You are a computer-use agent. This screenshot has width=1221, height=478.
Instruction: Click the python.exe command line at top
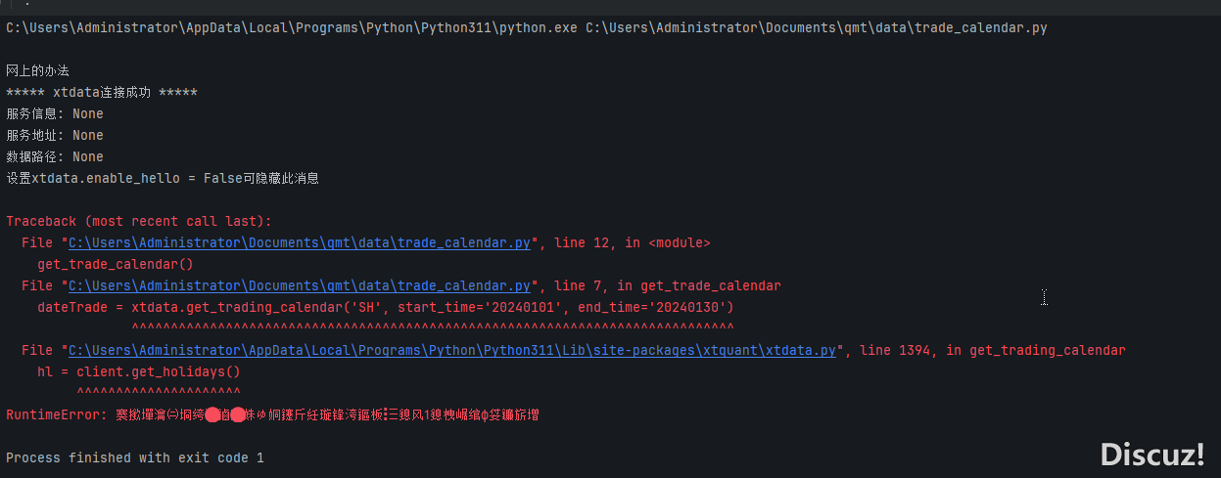click(527, 28)
